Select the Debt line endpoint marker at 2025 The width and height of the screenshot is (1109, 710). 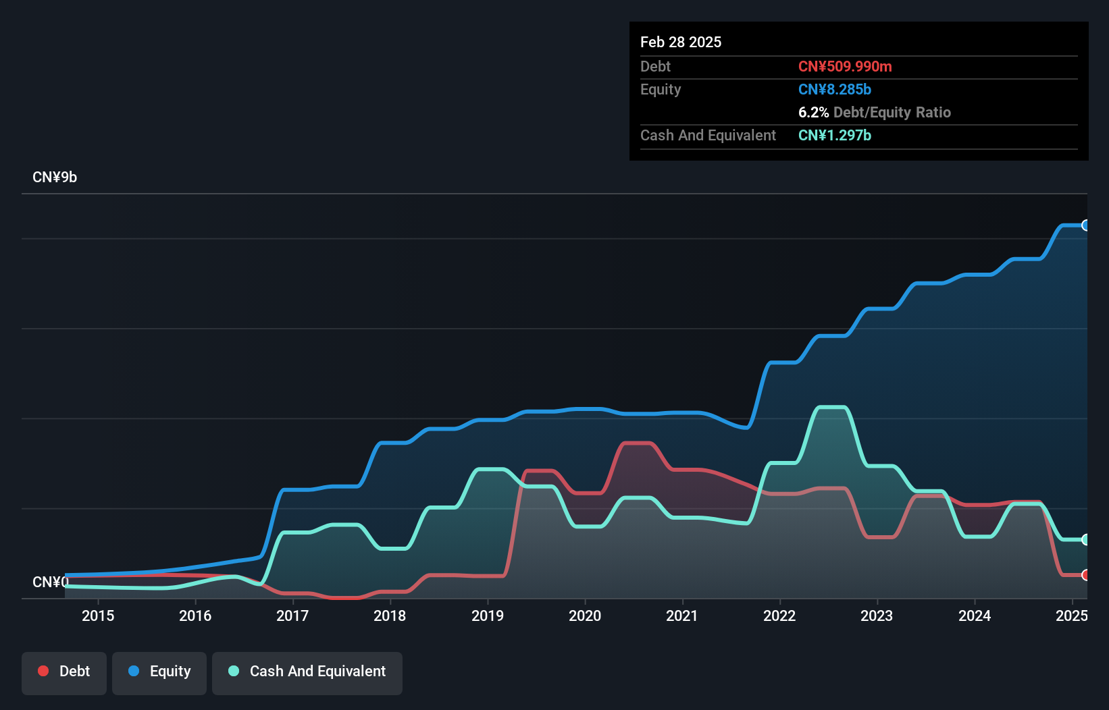(1085, 575)
